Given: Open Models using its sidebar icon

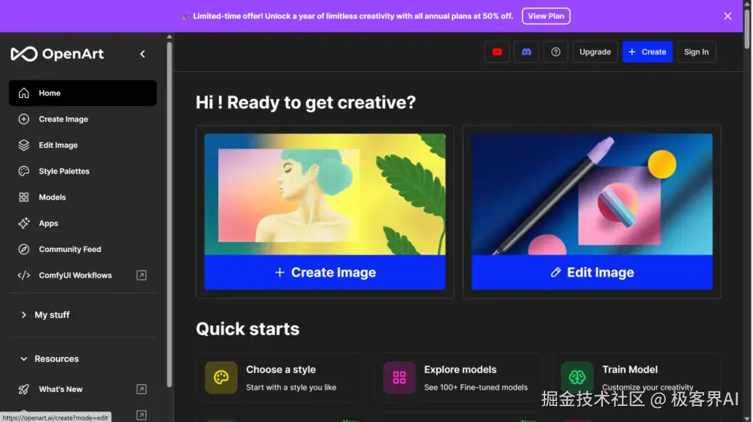Looking at the screenshot, I should click(x=23, y=197).
